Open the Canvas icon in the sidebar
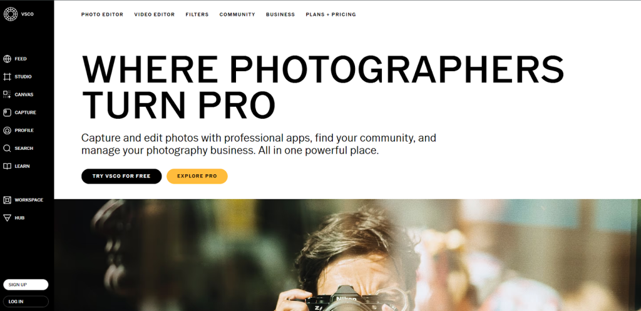Screen dimensions: 641x311 click(7, 94)
